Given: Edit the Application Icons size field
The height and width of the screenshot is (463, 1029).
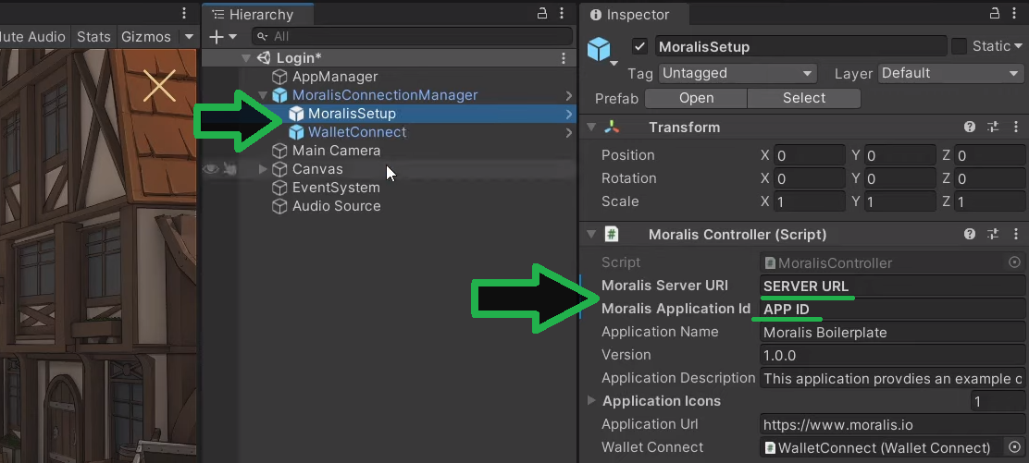Looking at the screenshot, I should 998,401.
